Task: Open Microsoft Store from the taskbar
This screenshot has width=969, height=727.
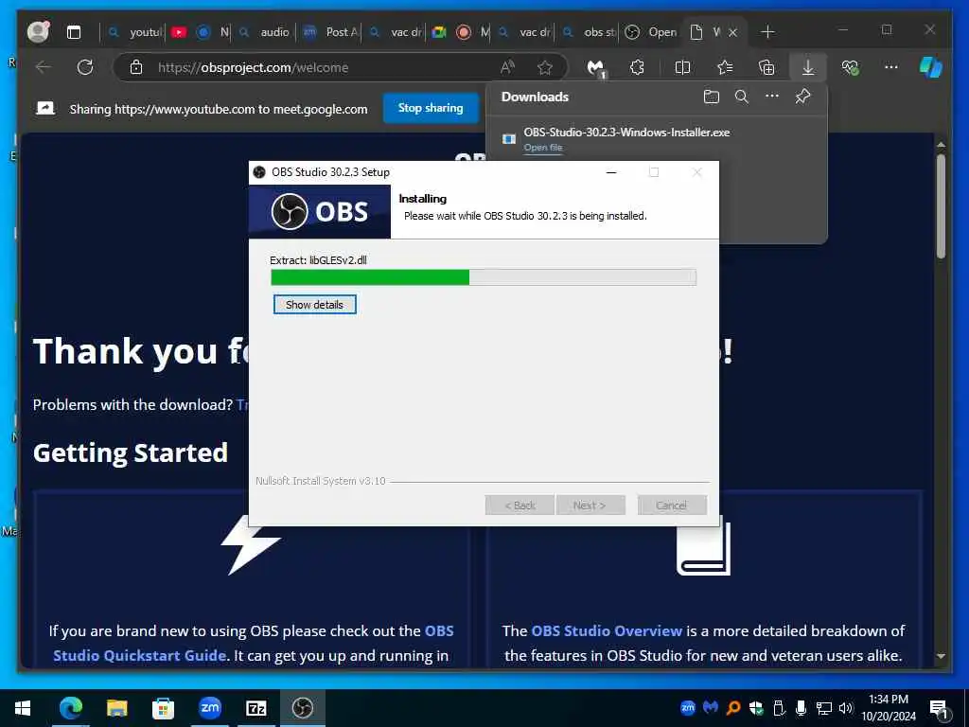Action: click(163, 708)
